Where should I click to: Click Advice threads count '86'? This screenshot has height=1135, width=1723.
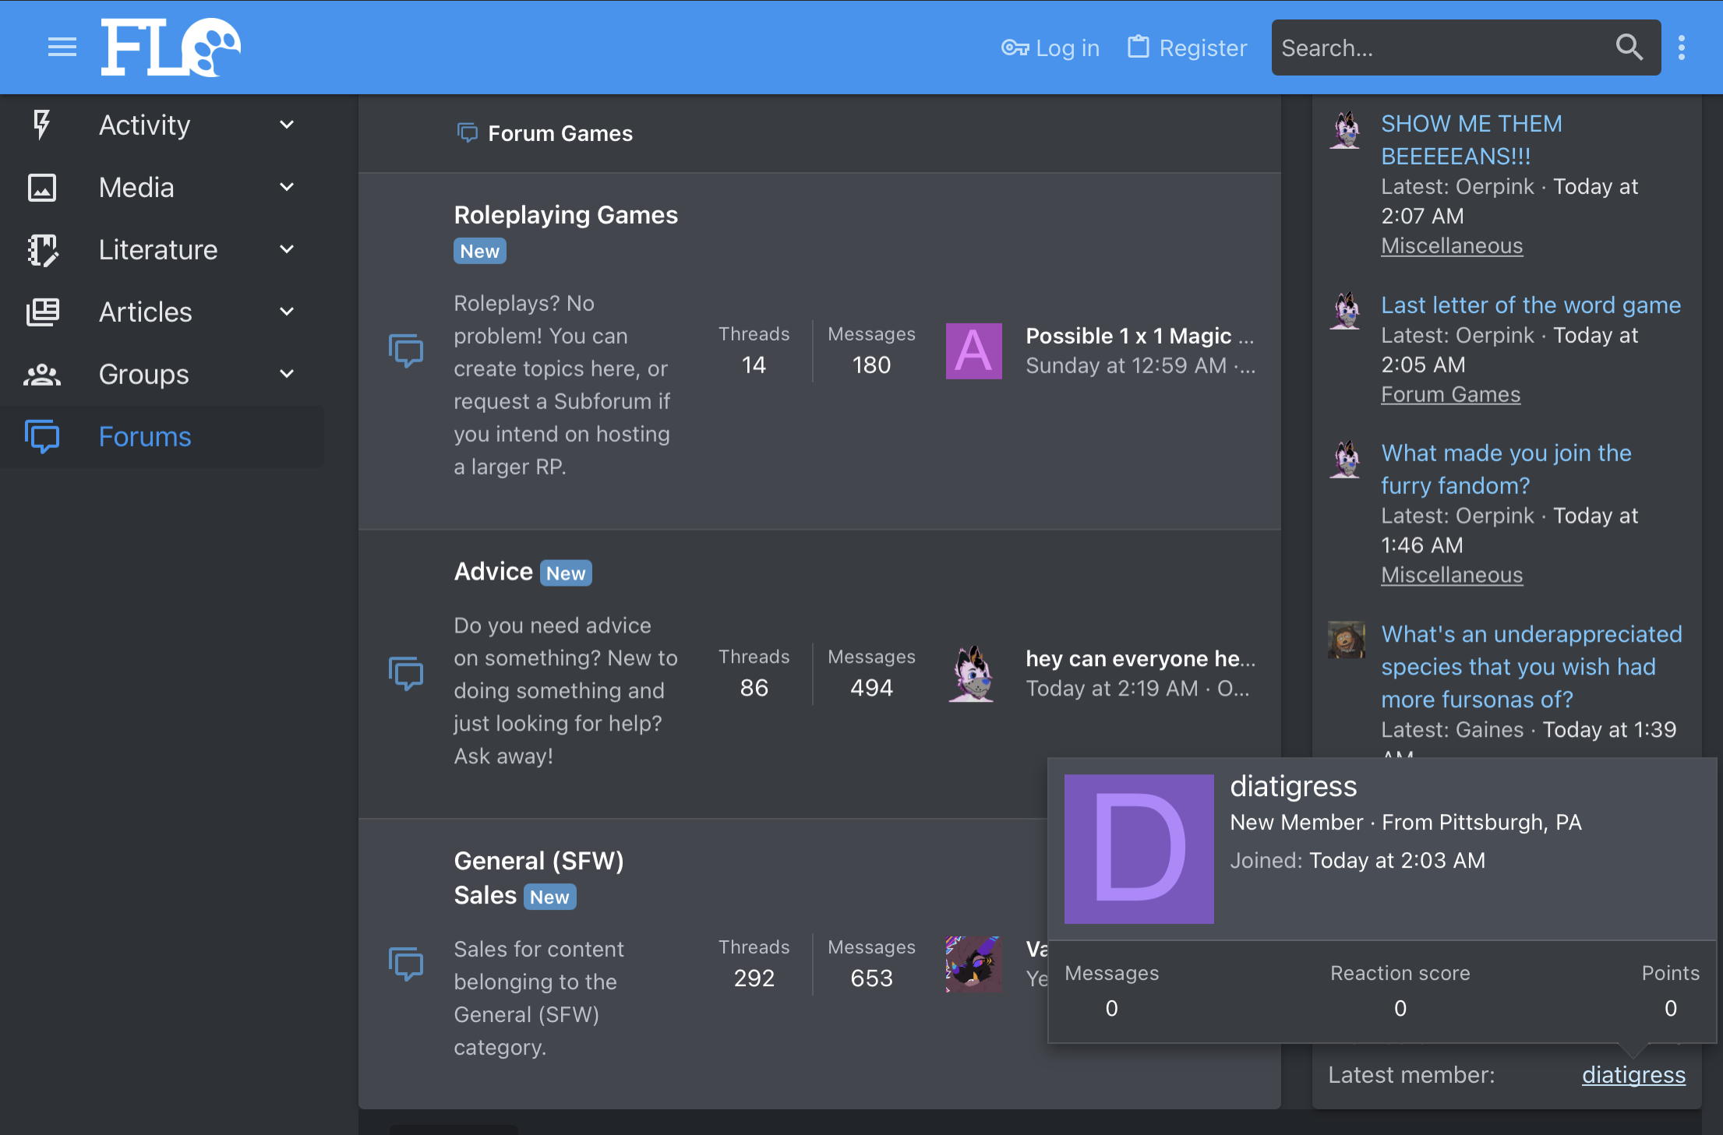[x=754, y=688]
